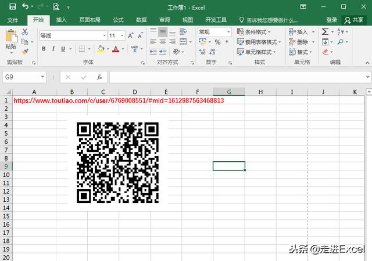Toggle align text right
Image resolution: width=372 pixels, height=261 pixels.
click(x=173, y=42)
